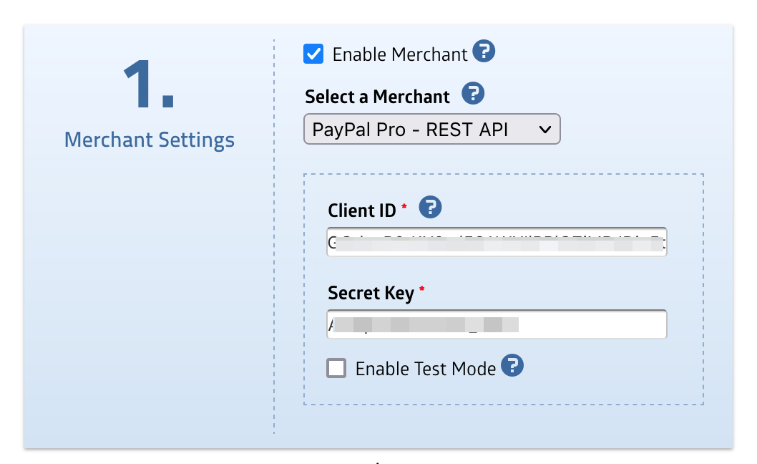Click the merchant dropdown chevron arrow
757x464 pixels.
click(x=544, y=130)
